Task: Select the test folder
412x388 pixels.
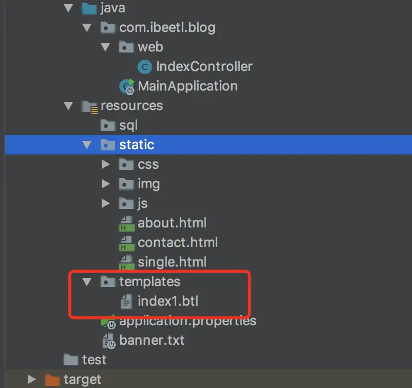Action: 94,360
